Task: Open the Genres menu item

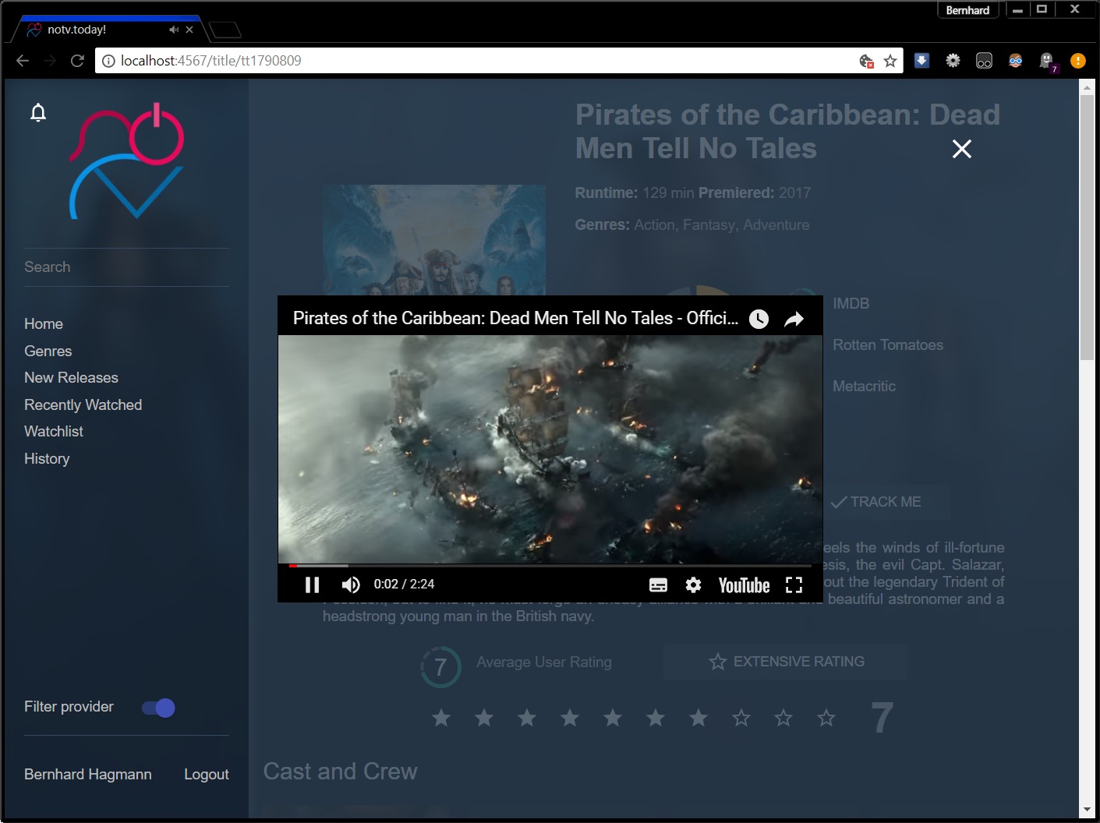Action: [x=48, y=351]
